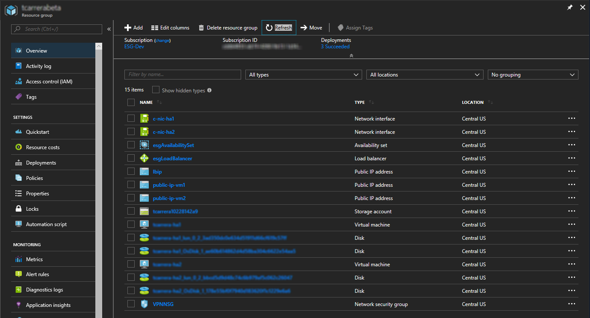
Task: Check the esgLoadBalancer row checkbox
Action: point(131,158)
